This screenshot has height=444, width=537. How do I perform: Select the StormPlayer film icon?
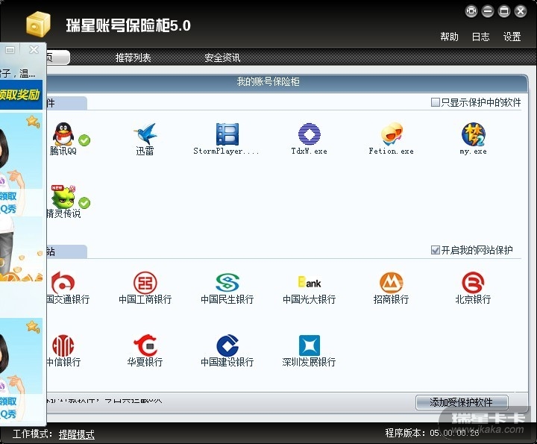pyautogui.click(x=227, y=134)
